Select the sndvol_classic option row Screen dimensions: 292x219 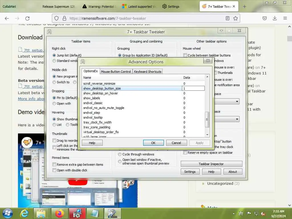click(143, 103)
